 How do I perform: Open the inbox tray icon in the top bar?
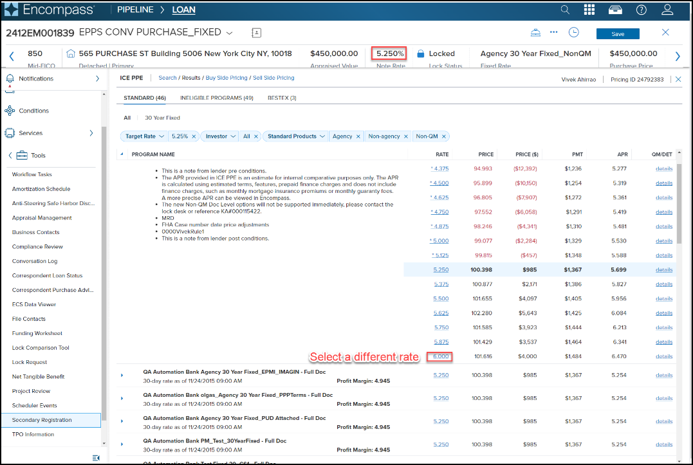tap(615, 10)
